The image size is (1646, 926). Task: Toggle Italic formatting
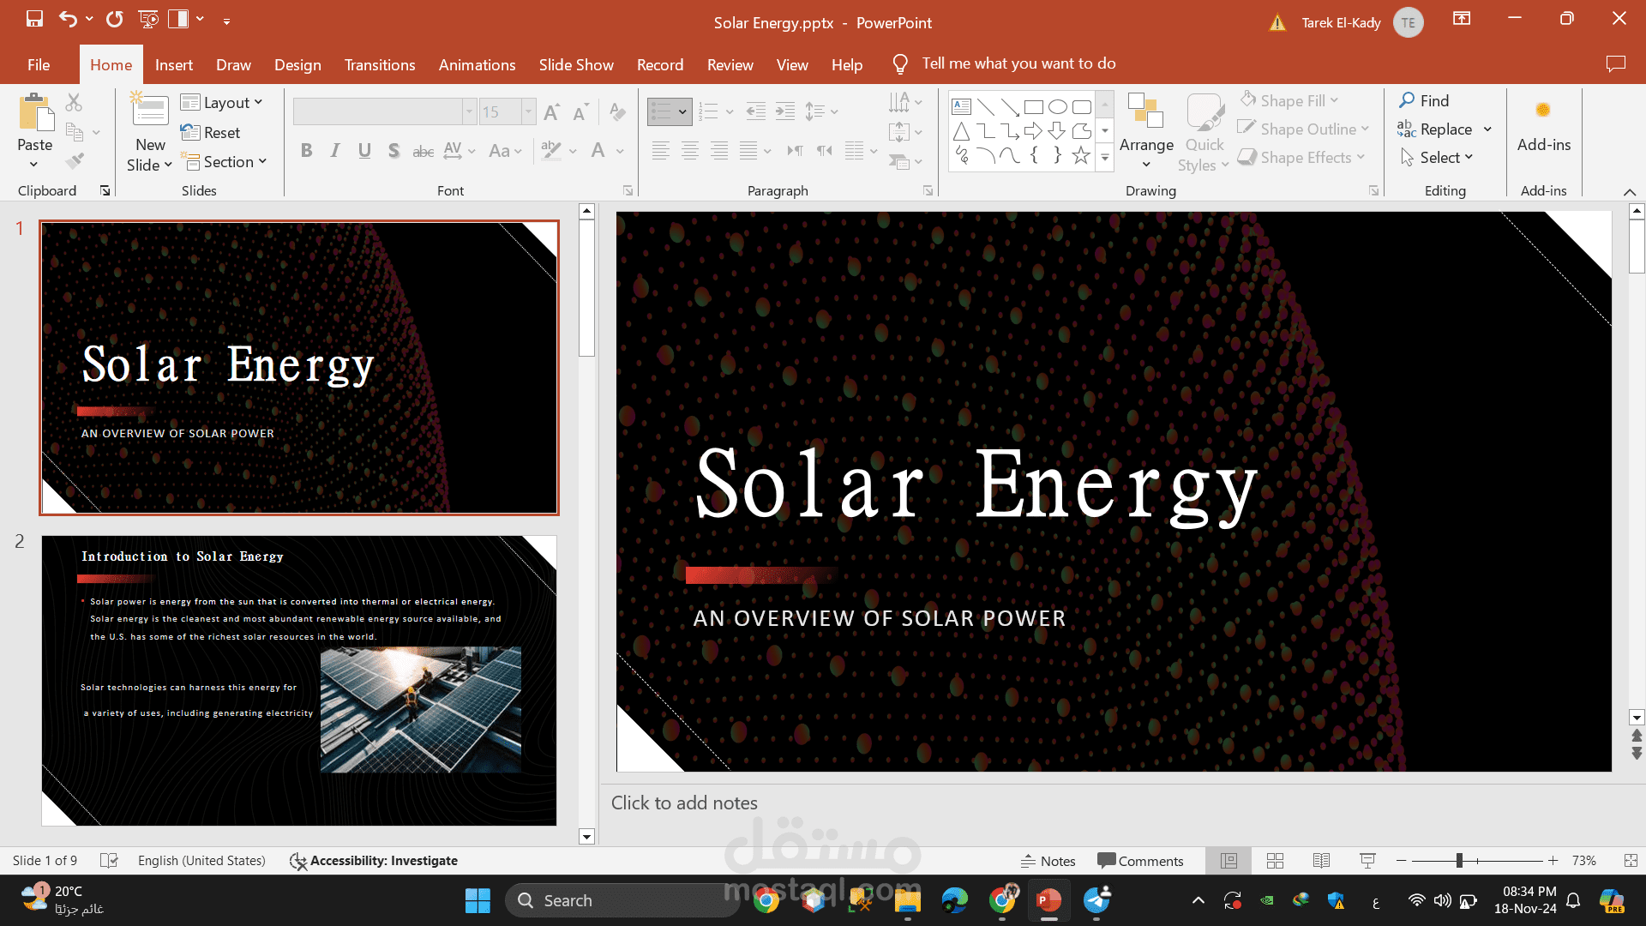[335, 151]
